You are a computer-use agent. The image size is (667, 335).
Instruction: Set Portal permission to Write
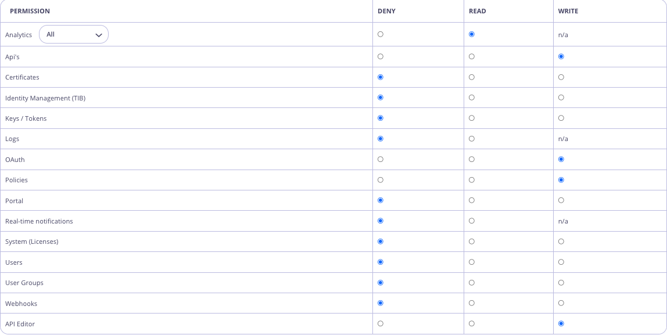click(561, 200)
